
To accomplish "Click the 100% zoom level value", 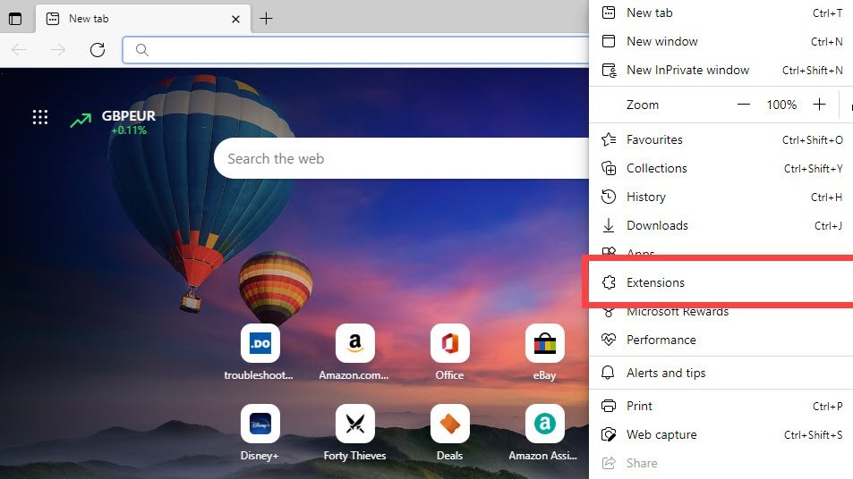I will click(781, 105).
